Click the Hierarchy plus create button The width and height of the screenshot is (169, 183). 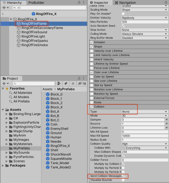point(6,8)
